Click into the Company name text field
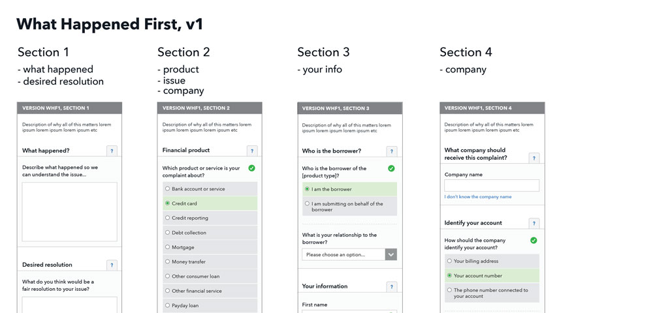 point(492,186)
